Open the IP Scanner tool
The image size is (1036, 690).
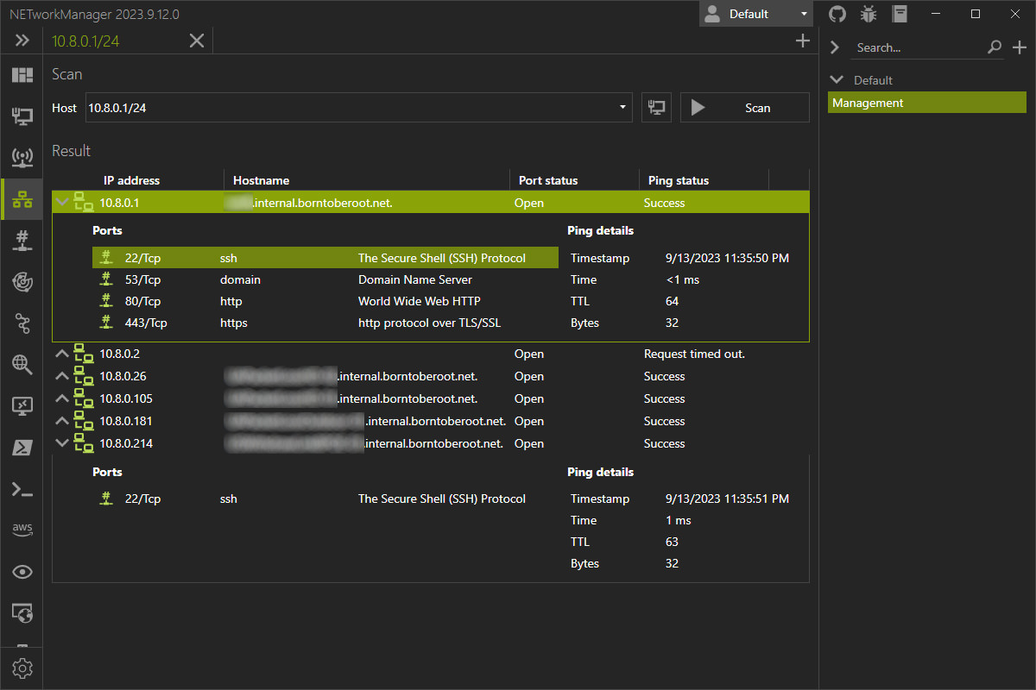[22, 199]
